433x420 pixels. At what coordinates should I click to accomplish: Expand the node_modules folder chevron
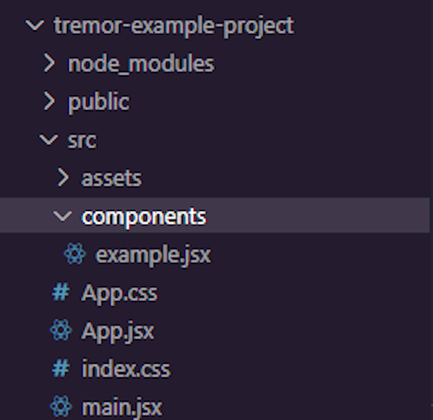click(x=50, y=63)
